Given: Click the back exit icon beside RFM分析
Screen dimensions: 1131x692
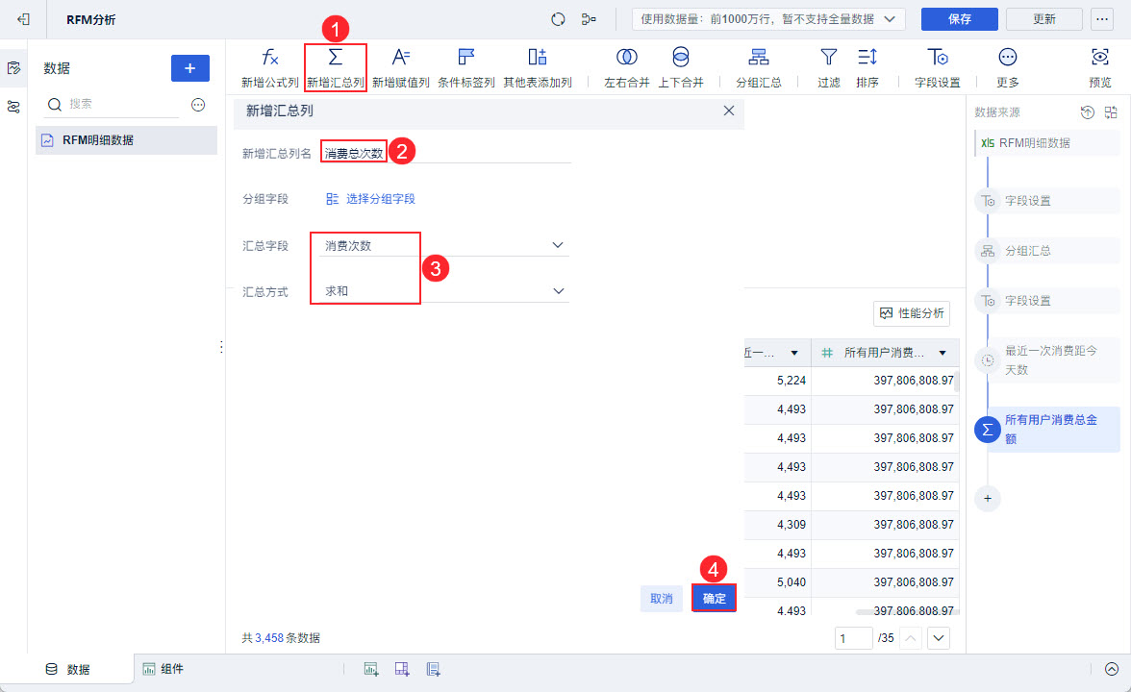Looking at the screenshot, I should [x=23, y=19].
